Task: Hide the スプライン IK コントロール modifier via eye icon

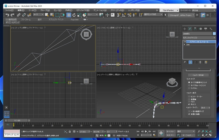Action: [x=185, y=42]
